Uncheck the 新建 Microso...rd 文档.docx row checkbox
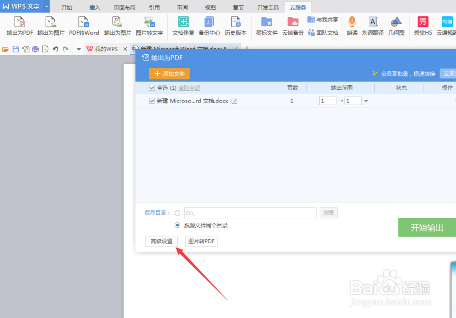Viewport: 456px width, 318px height. (x=152, y=101)
